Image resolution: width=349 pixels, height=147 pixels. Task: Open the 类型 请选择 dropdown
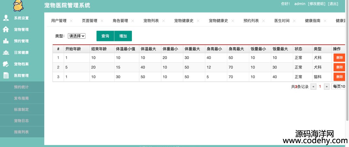(77, 36)
